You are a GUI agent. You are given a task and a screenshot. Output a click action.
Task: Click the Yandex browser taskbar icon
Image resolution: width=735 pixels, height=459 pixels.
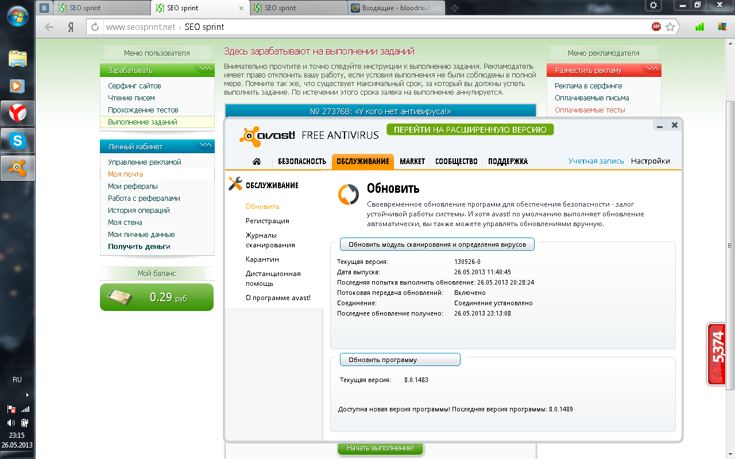click(17, 113)
